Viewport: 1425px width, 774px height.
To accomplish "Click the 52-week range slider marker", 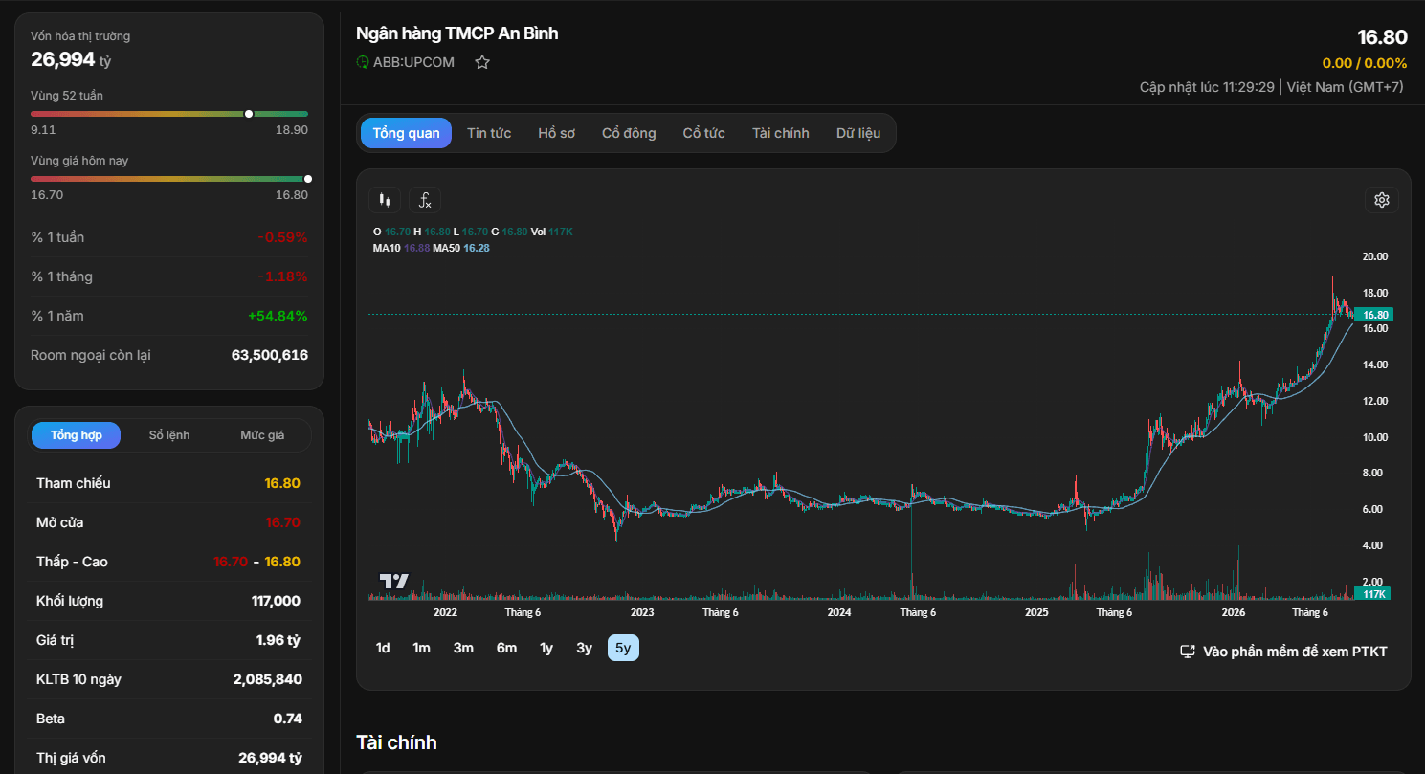I will tap(249, 114).
